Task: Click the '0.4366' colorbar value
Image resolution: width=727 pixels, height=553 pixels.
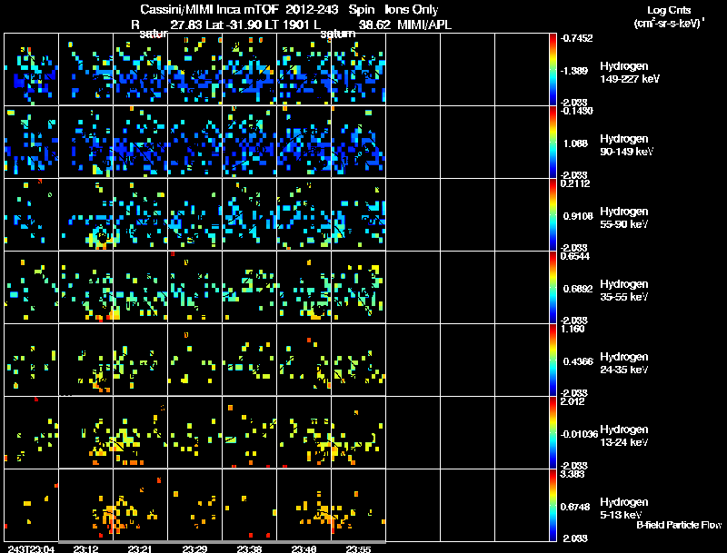Action: tap(578, 361)
